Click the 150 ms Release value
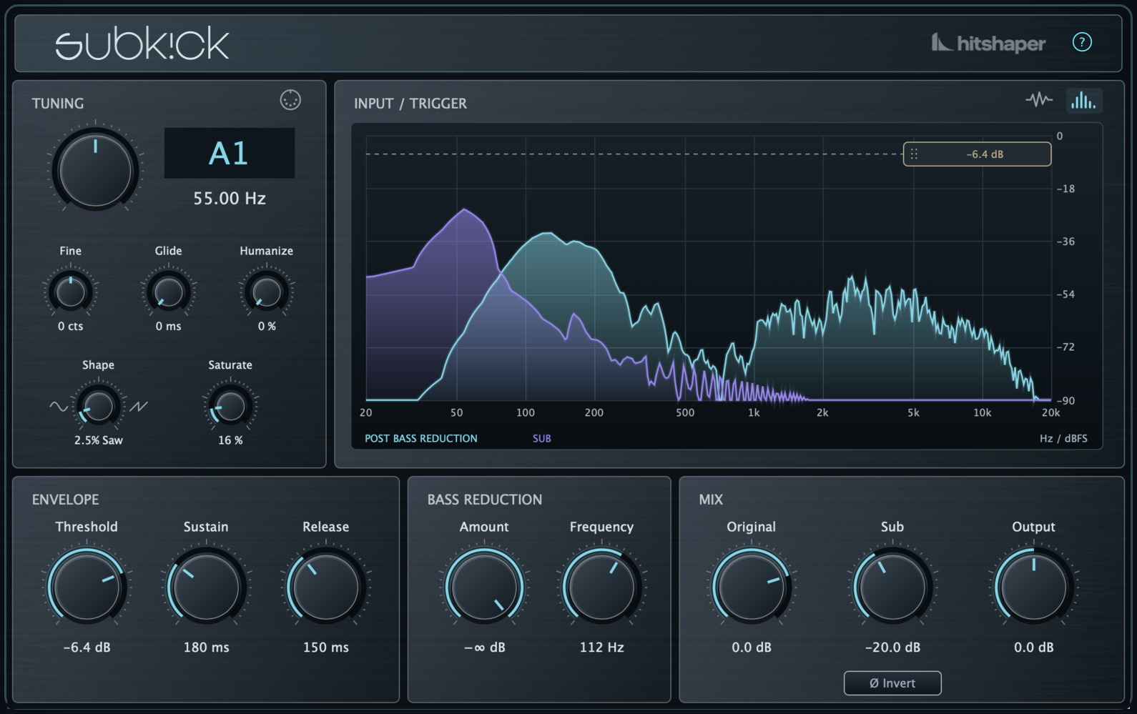 (x=326, y=648)
